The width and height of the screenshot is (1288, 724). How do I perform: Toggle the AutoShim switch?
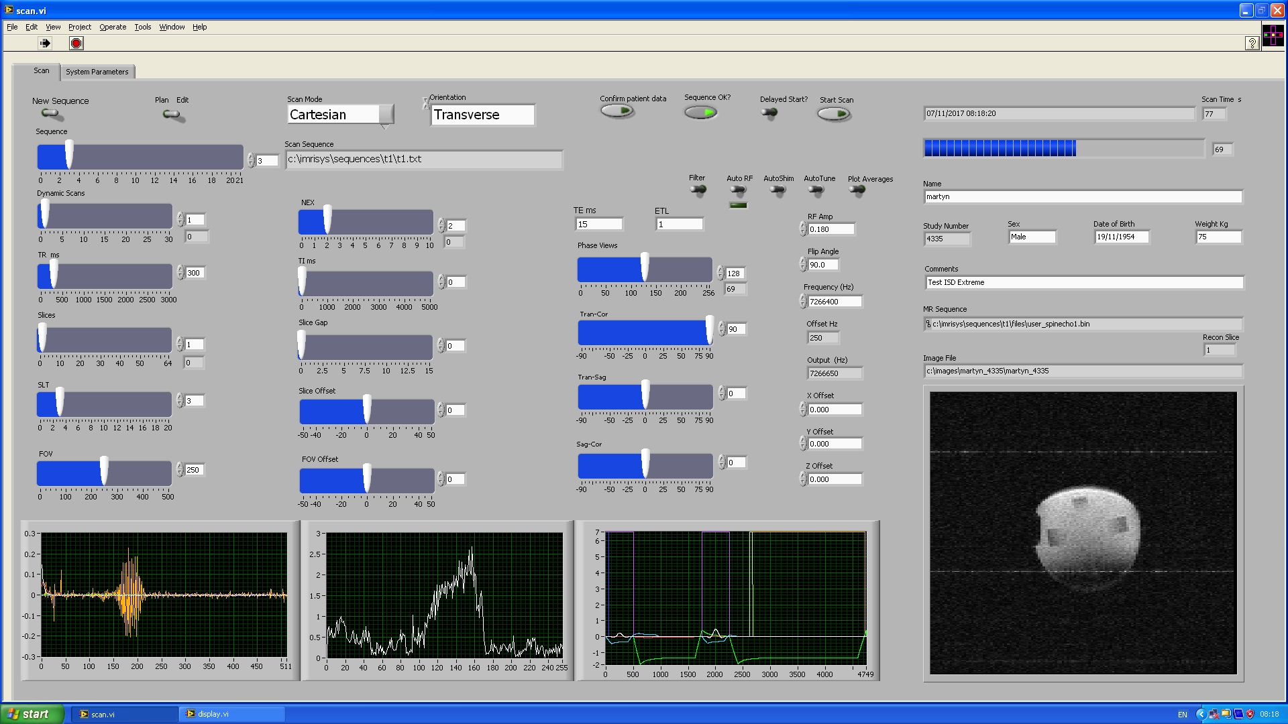(778, 190)
